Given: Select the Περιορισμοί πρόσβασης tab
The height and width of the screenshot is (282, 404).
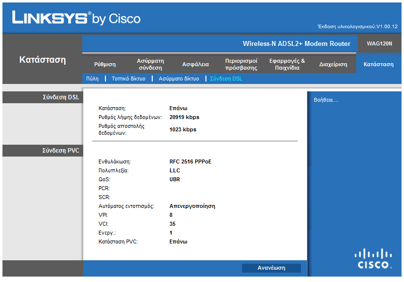Looking at the screenshot, I should tap(241, 64).
